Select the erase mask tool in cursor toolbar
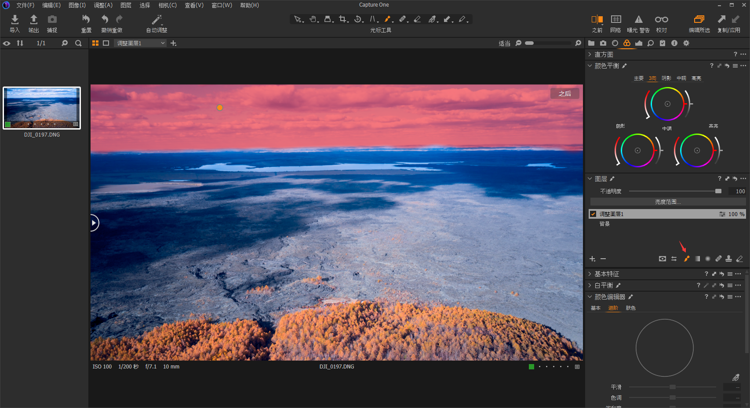The height and width of the screenshot is (408, 750). (418, 19)
